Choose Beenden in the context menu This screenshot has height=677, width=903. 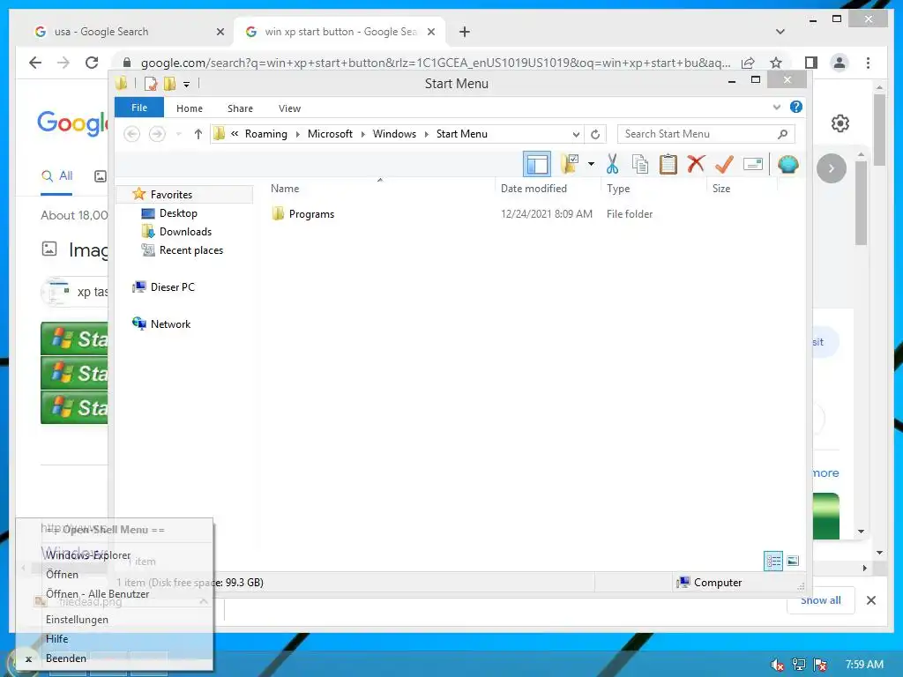[114, 658]
